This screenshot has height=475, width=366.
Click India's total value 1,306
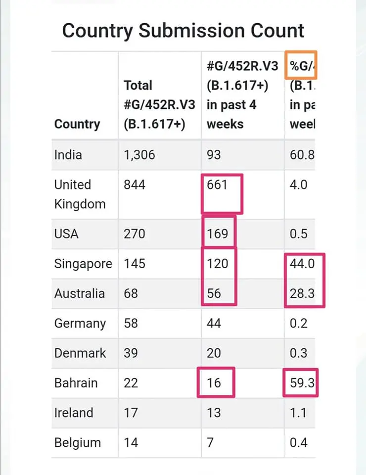point(139,155)
